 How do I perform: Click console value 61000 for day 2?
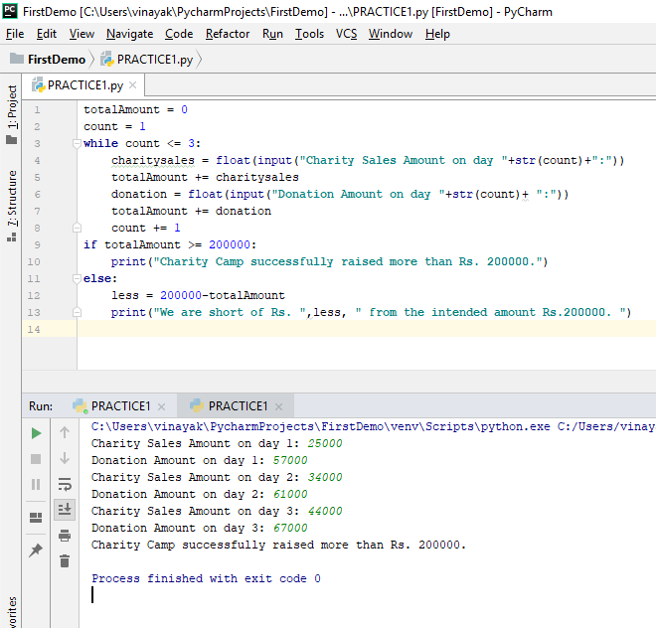point(290,494)
